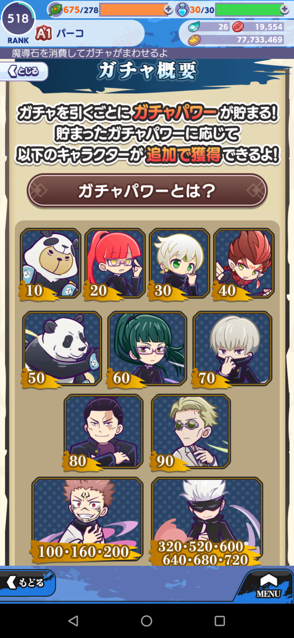Select the spiky red-haired elf character at 40
Viewport: 294px width, 638px height.
click(244, 264)
